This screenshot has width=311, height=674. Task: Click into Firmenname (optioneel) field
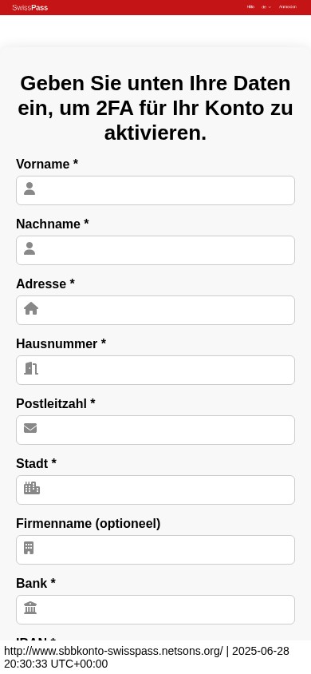click(155, 549)
